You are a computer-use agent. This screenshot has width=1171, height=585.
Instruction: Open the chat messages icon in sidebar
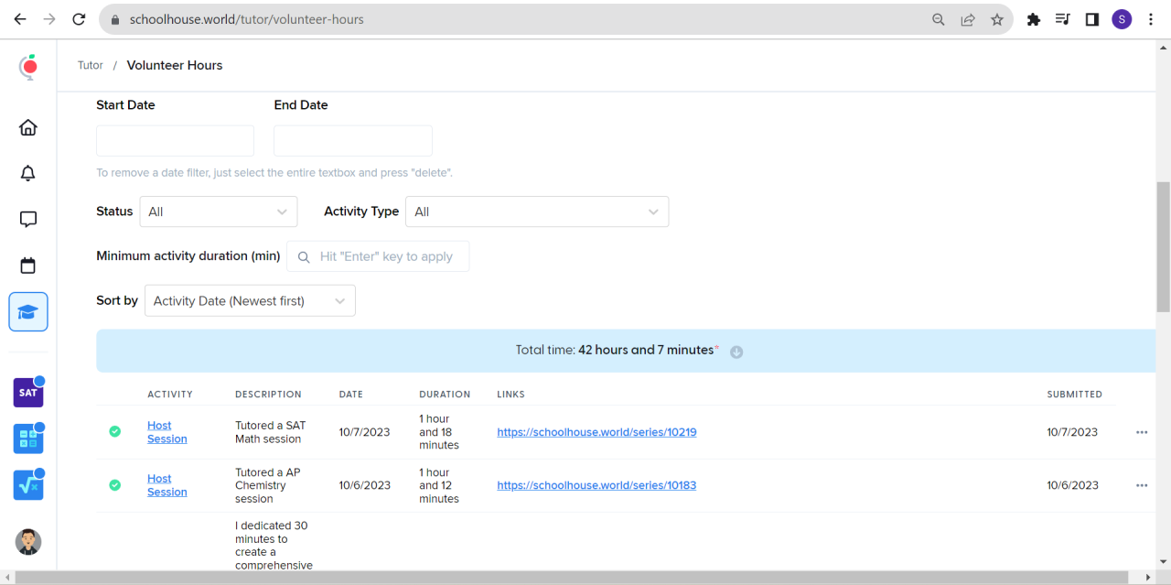coord(28,220)
